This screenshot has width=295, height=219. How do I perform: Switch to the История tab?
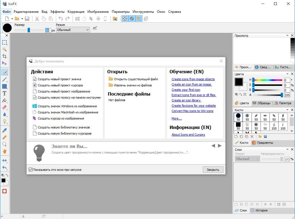(x=259, y=210)
